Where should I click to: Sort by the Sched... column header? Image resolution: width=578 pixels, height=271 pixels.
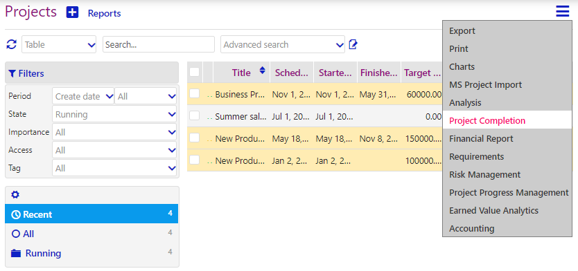click(292, 73)
